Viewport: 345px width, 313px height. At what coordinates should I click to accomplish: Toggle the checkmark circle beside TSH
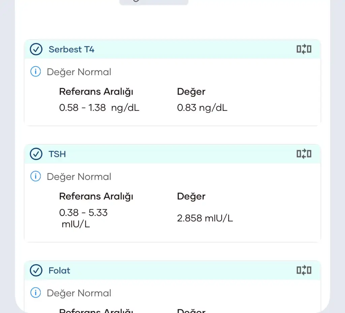point(36,154)
